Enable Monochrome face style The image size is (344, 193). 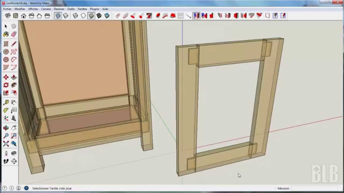coord(107,16)
